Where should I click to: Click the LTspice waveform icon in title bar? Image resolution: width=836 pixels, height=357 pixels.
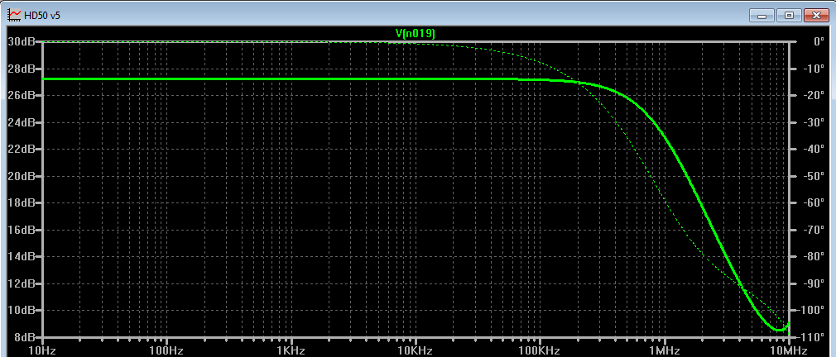pos(14,15)
